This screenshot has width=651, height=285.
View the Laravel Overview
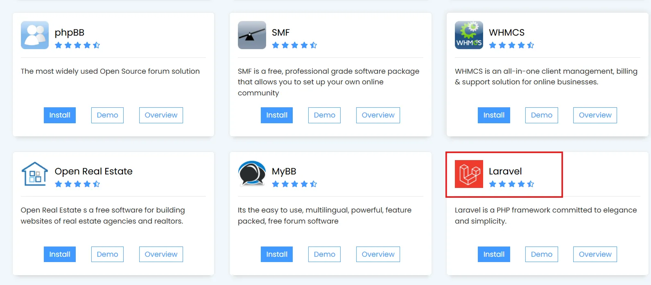(x=595, y=254)
